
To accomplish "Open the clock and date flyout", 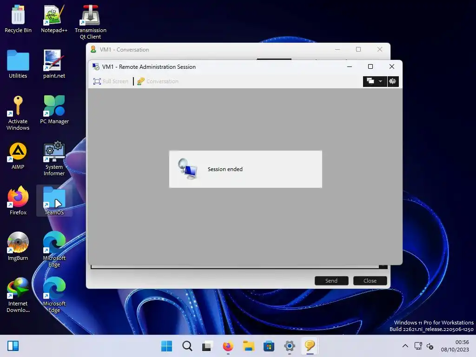I will pos(455,346).
